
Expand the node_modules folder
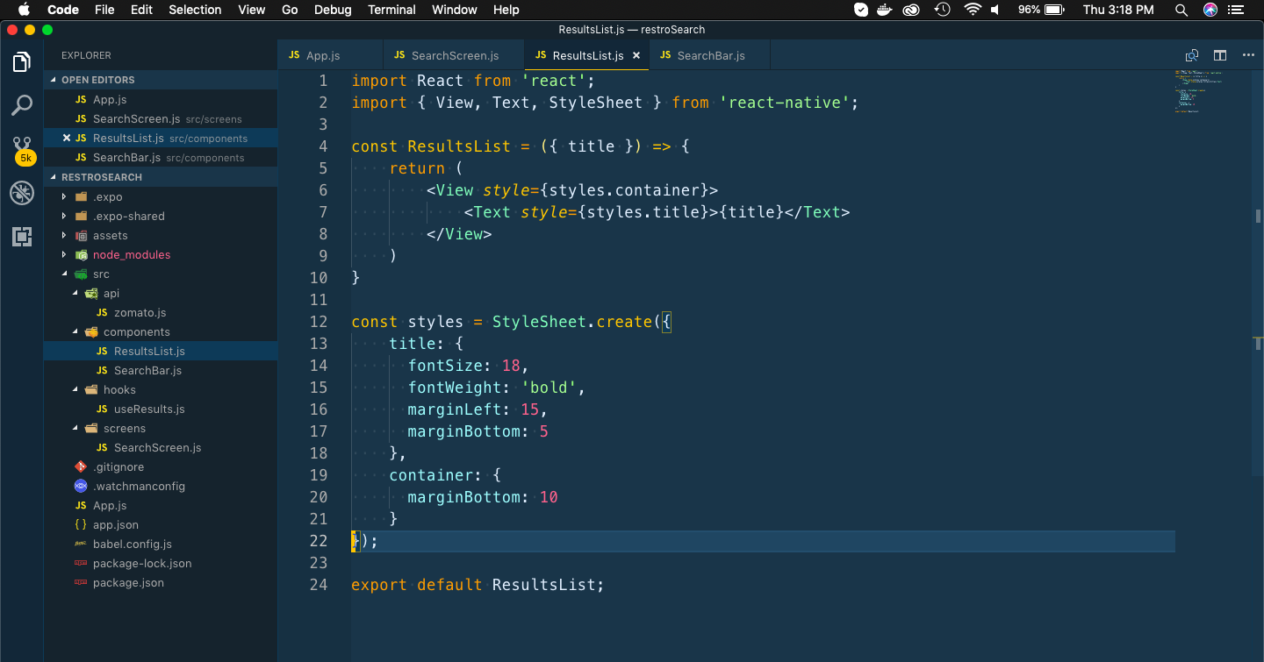click(x=64, y=254)
